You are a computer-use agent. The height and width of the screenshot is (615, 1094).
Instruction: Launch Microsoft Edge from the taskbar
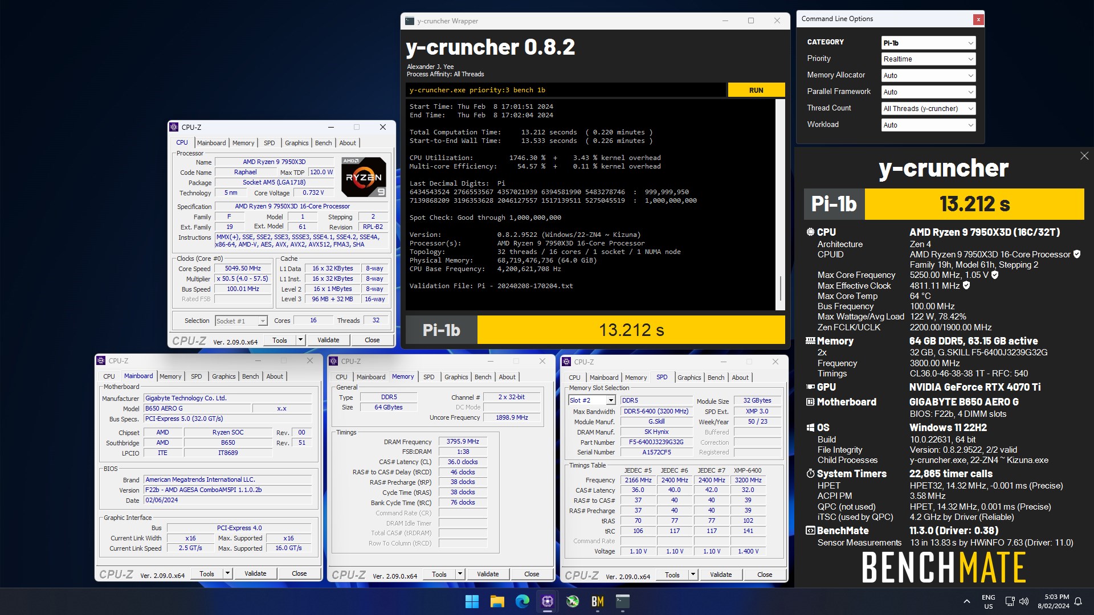pyautogui.click(x=522, y=601)
